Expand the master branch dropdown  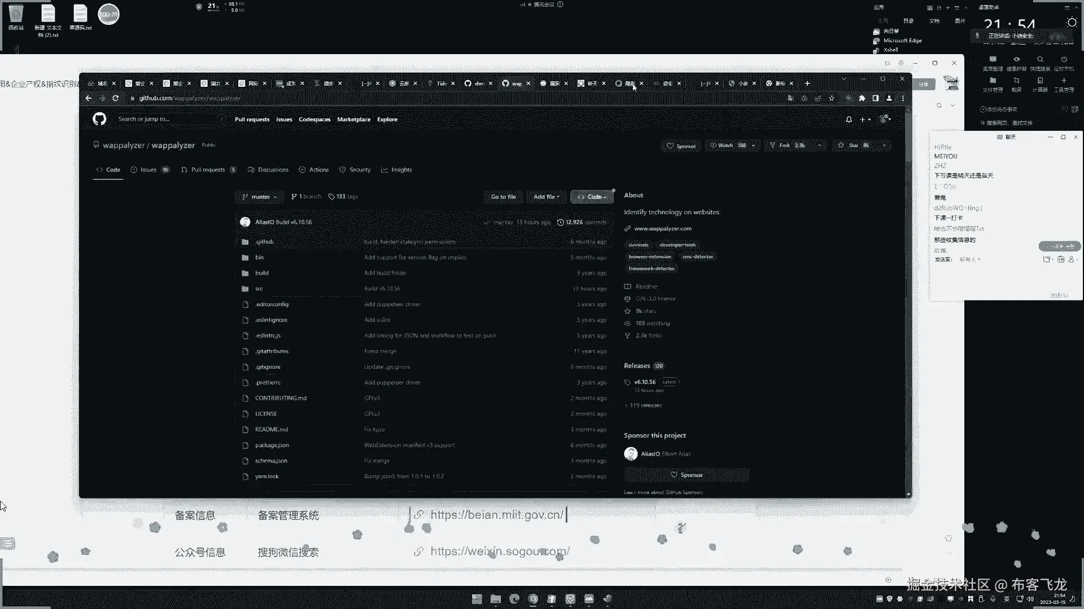click(260, 197)
